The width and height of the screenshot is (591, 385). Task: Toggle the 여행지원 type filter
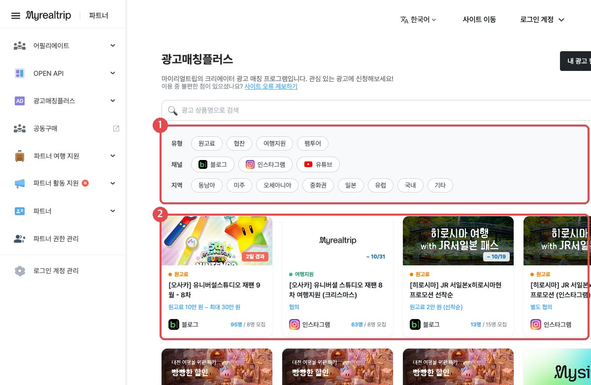point(275,143)
